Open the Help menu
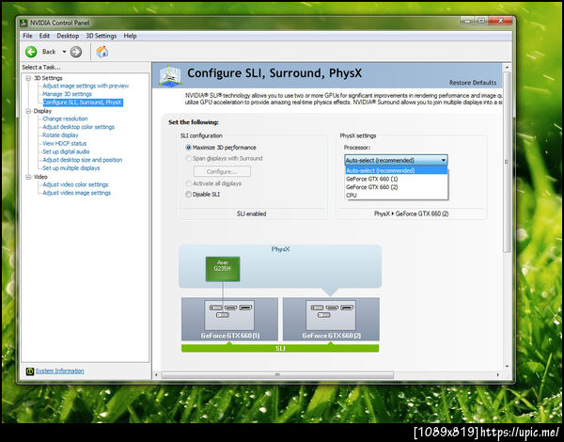The width and height of the screenshot is (564, 442). coord(130,36)
